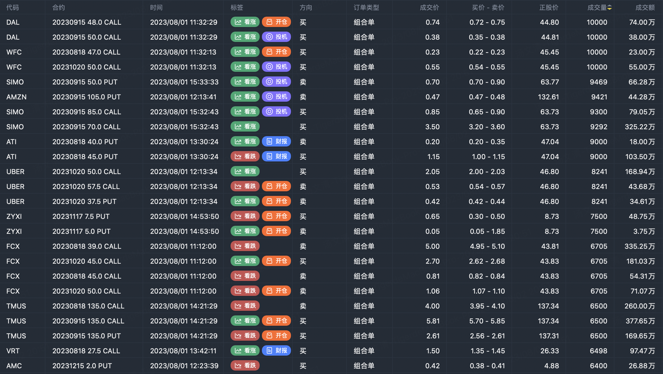Click direction 卖 in SIMO 50.0 PUT row
Viewport: 663px width, 374px height.
(x=303, y=82)
